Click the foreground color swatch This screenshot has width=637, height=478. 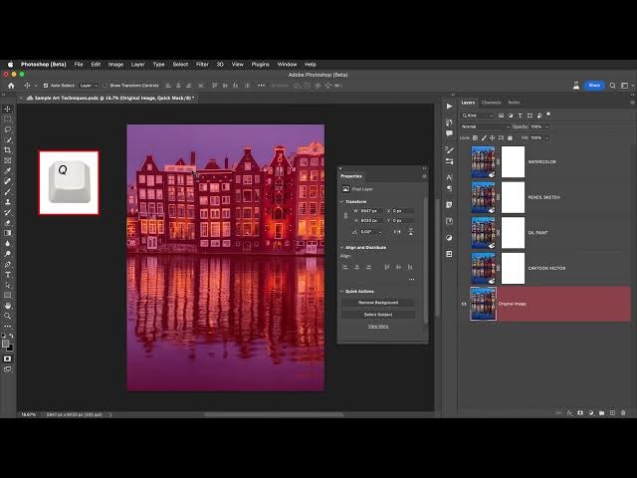click(6, 343)
